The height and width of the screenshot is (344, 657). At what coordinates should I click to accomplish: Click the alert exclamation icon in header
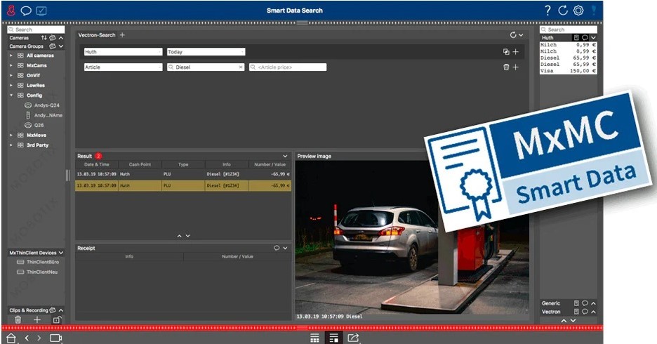pos(594,11)
